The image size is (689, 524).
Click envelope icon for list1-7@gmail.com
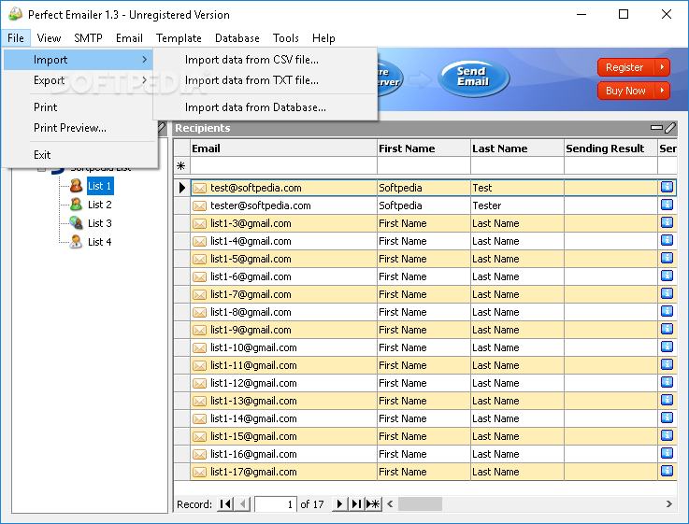click(199, 294)
